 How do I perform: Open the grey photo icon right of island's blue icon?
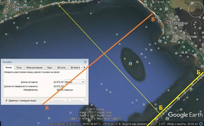tap(137, 62)
